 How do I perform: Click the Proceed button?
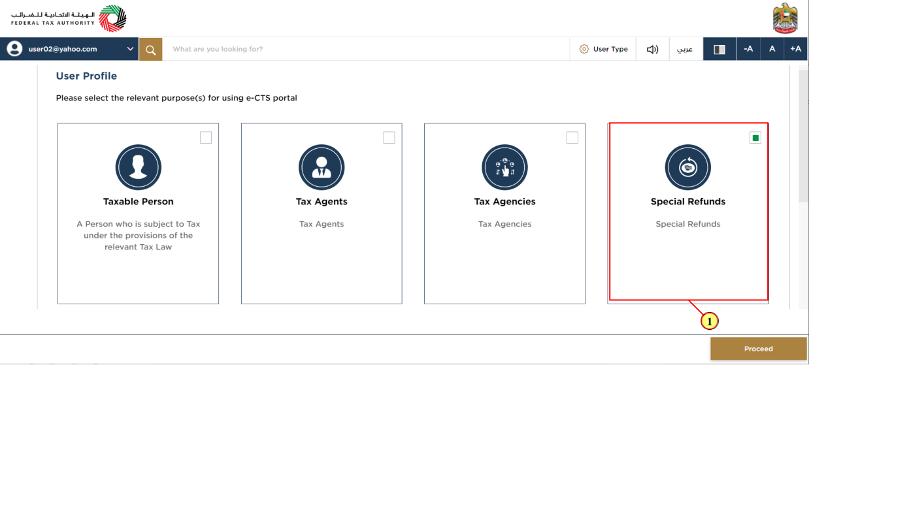759,349
